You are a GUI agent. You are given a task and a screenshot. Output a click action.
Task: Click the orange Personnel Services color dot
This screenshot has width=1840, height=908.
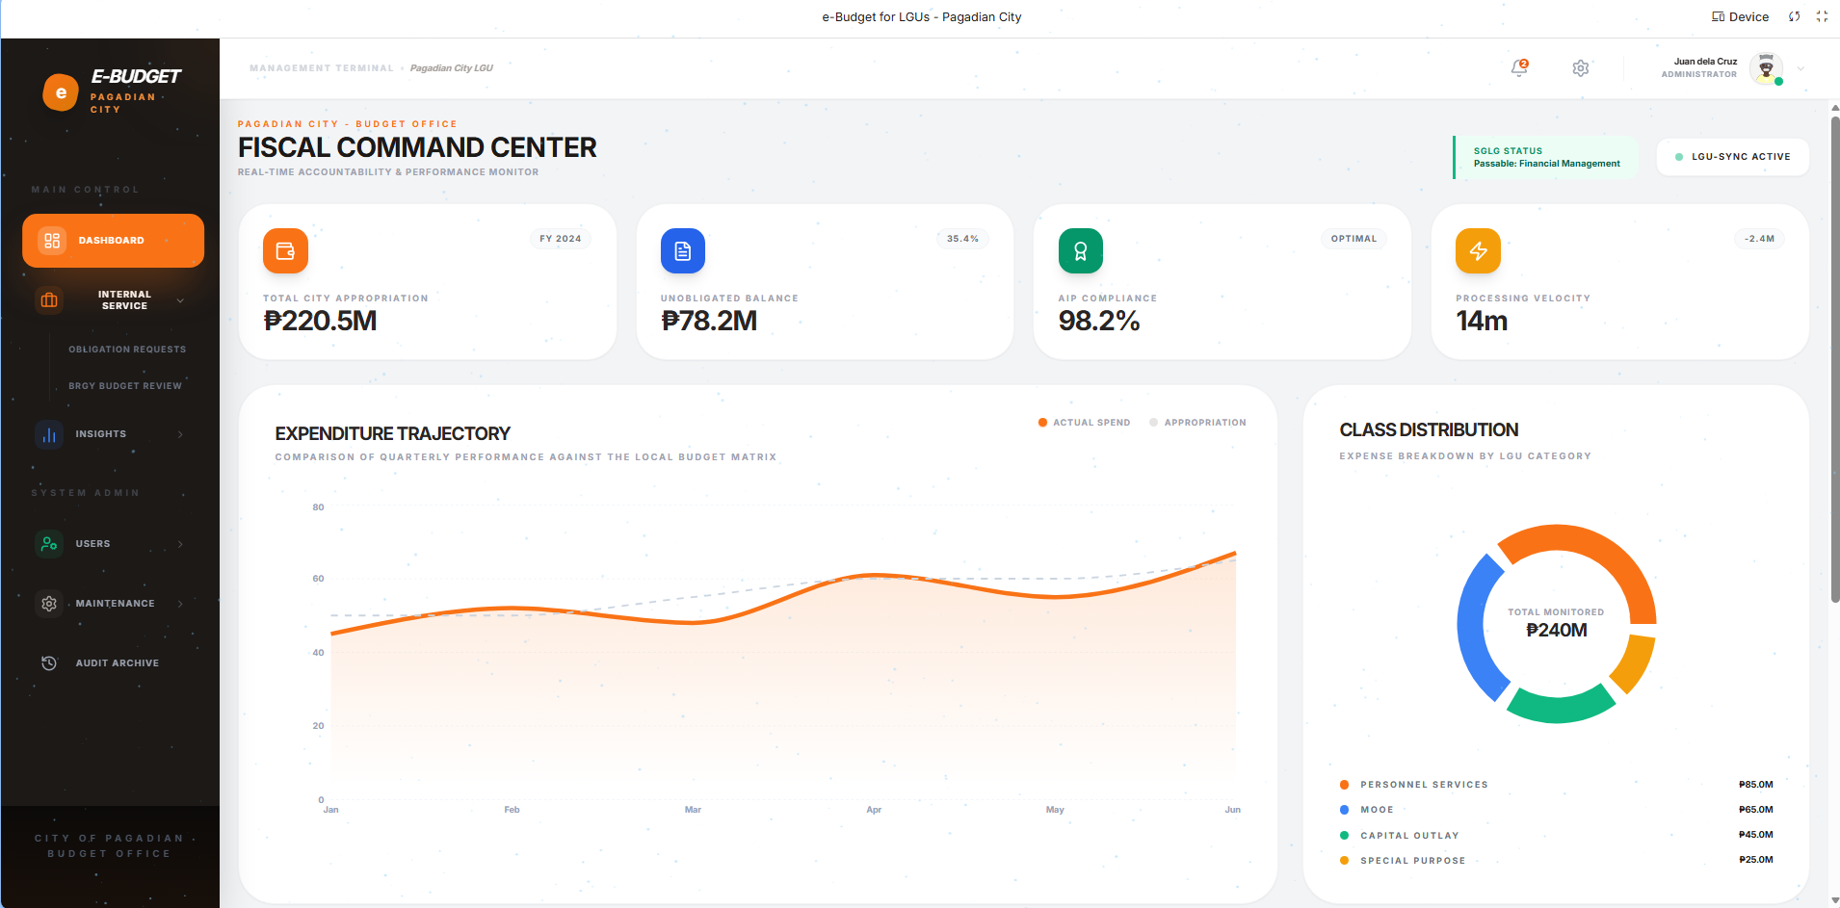[x=1344, y=784]
